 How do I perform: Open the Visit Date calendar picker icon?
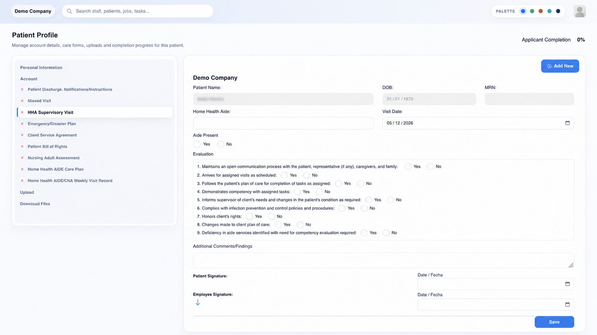coord(568,123)
